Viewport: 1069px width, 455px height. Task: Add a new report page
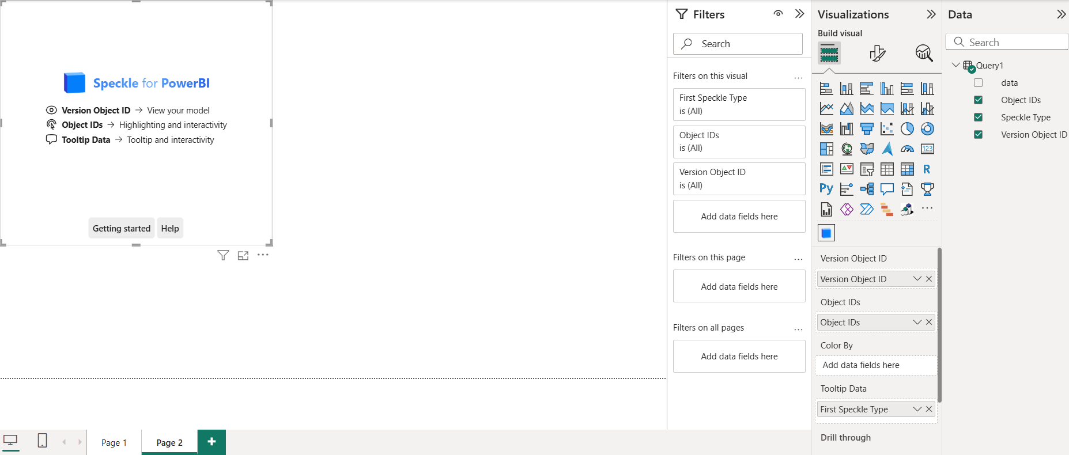click(211, 442)
